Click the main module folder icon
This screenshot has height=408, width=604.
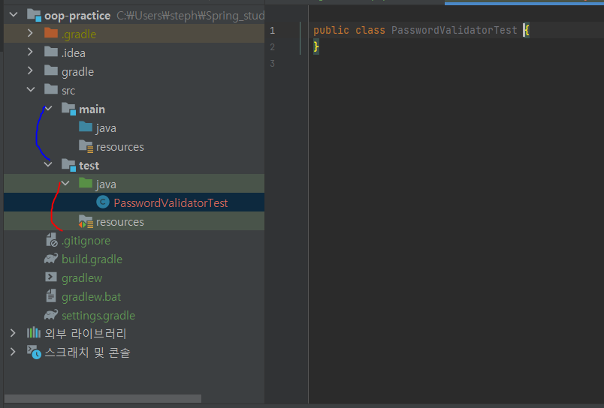pyautogui.click(x=68, y=109)
